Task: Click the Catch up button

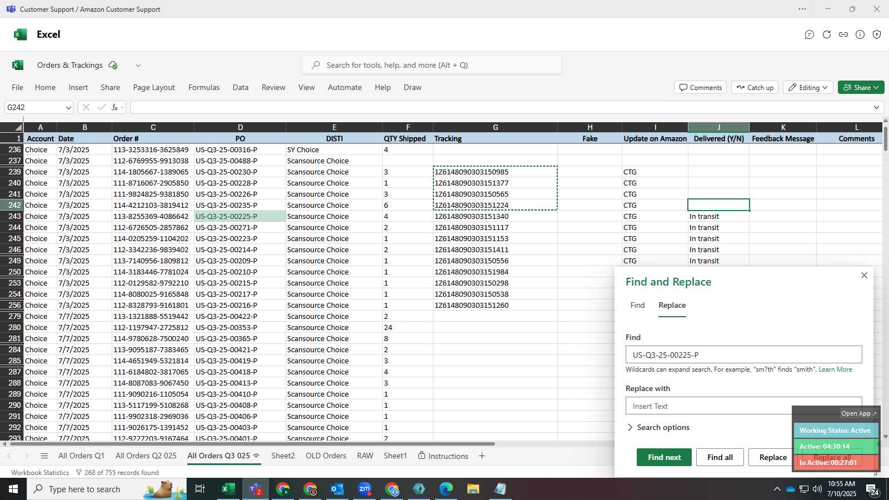Action: point(755,87)
